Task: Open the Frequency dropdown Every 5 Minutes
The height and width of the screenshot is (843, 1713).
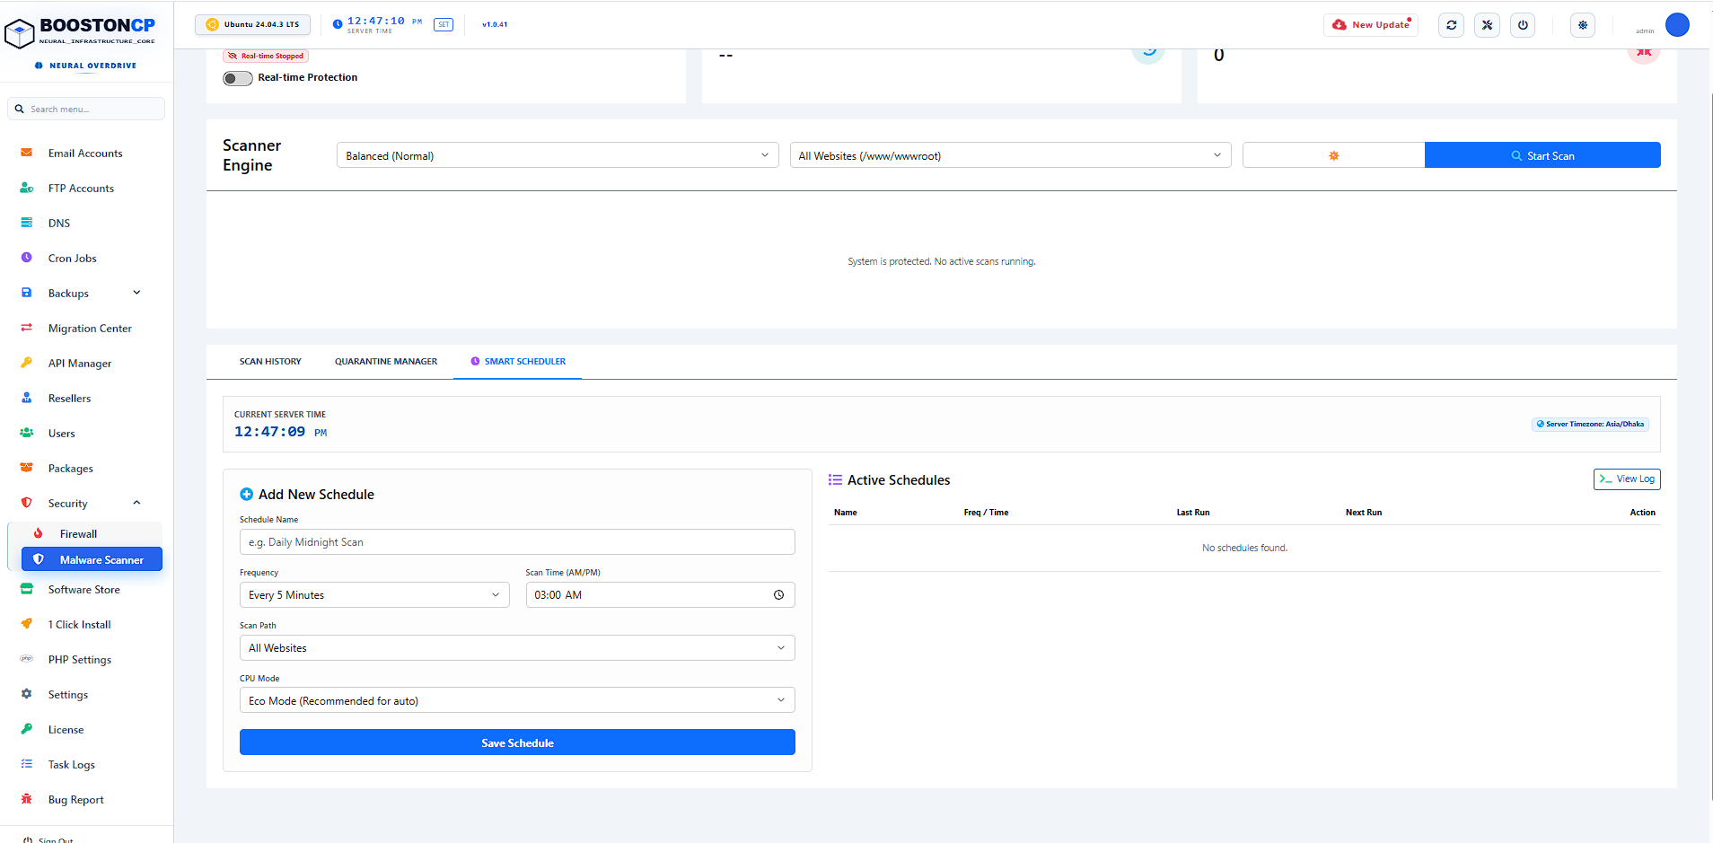Action: pyautogui.click(x=374, y=595)
